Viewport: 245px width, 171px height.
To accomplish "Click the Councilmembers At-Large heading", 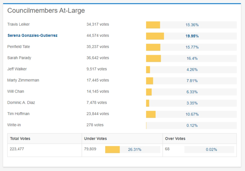I will [x=46, y=11].
